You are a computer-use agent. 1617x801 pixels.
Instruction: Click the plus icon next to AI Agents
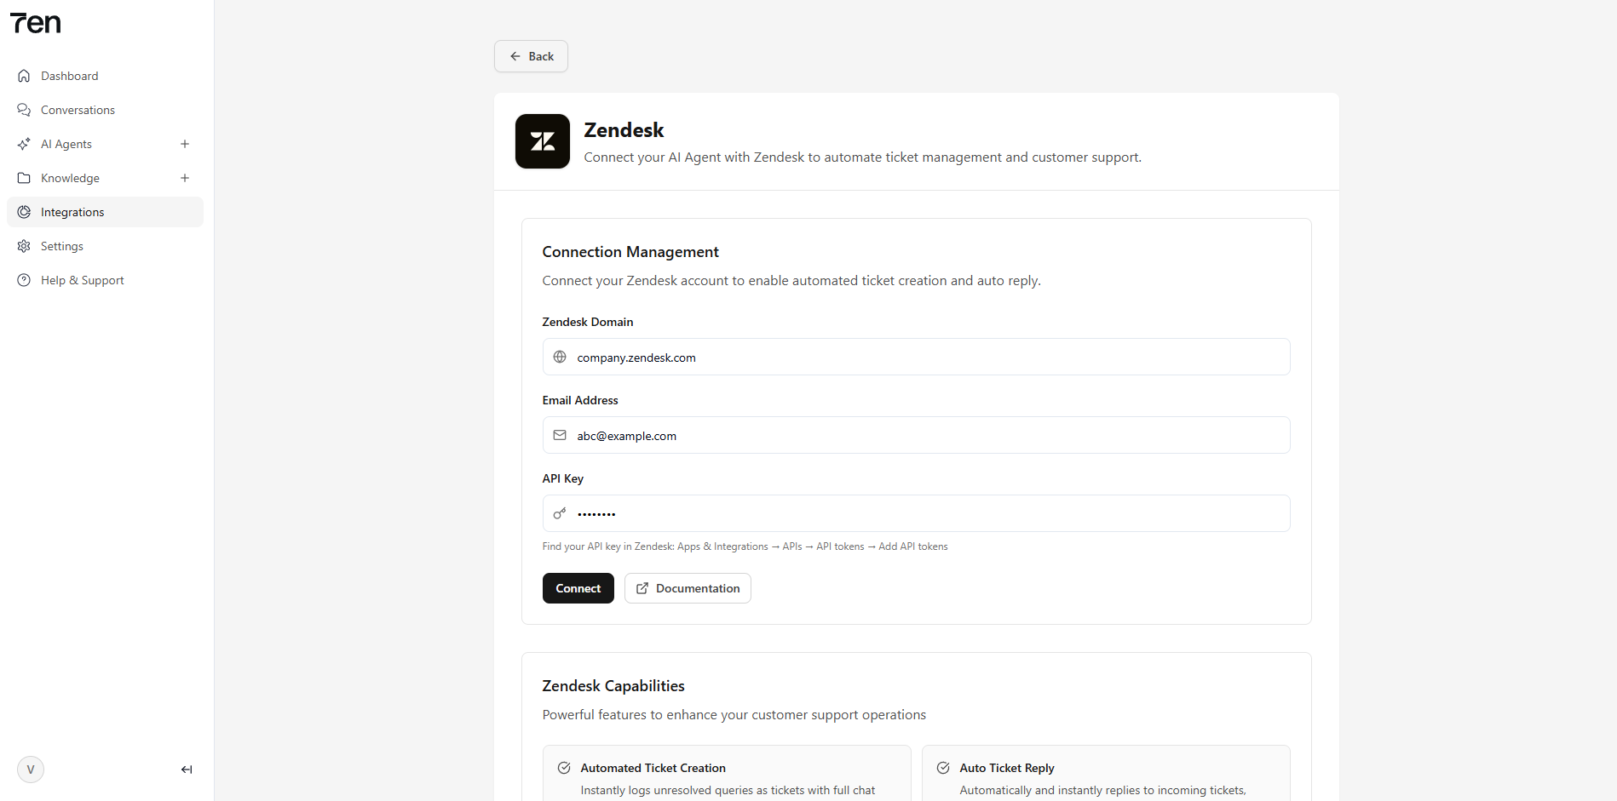(x=185, y=144)
